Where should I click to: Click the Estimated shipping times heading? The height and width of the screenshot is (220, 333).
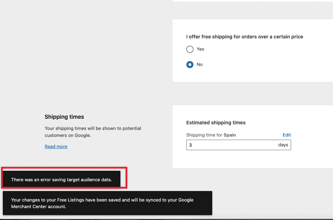point(216,123)
